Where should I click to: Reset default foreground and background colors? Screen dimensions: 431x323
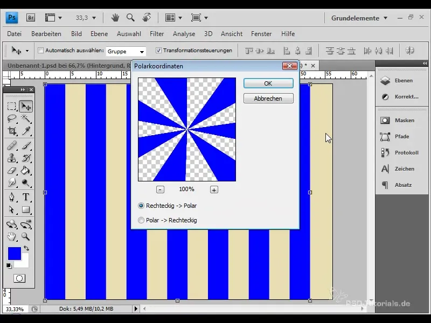[x=9, y=266]
